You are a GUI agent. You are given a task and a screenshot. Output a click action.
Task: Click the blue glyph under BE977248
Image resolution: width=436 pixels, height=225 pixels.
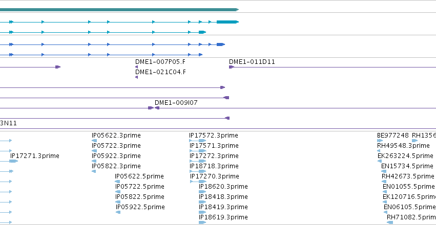(x=380, y=141)
